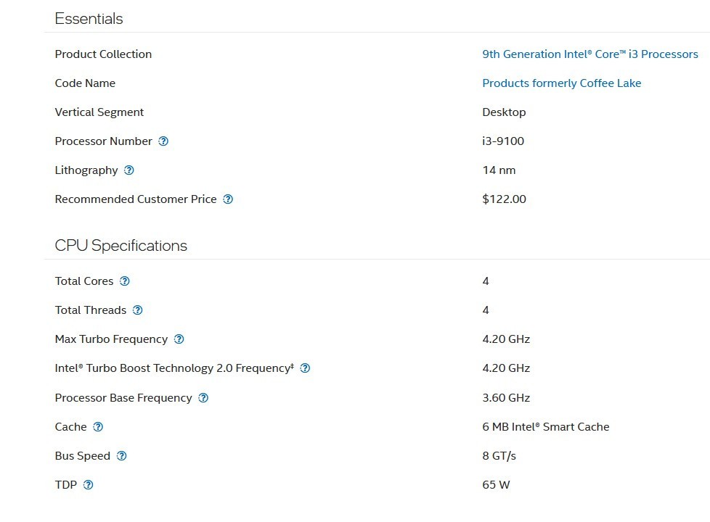710x522 pixels.
Task: Click the Recommended Customer Price label
Action: pos(135,199)
